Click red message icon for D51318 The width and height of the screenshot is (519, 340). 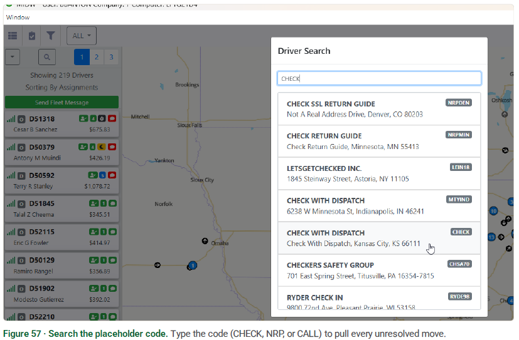pyautogui.click(x=112, y=118)
